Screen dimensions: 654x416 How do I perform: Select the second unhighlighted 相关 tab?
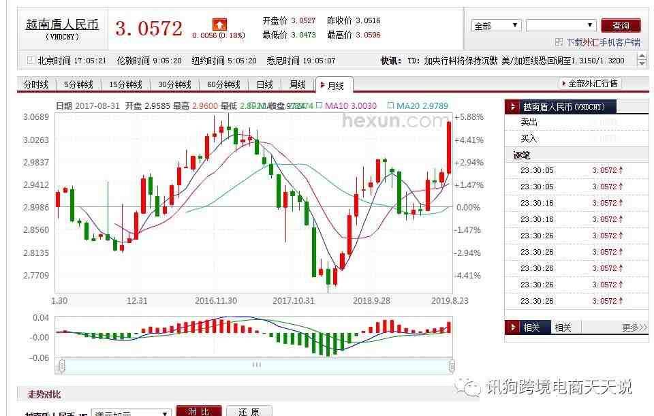(563, 327)
